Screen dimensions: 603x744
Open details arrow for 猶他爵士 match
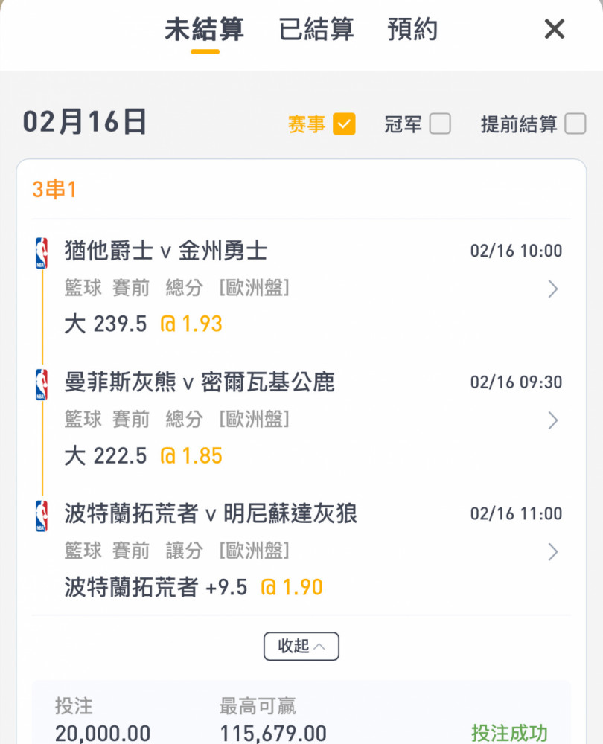tap(552, 289)
